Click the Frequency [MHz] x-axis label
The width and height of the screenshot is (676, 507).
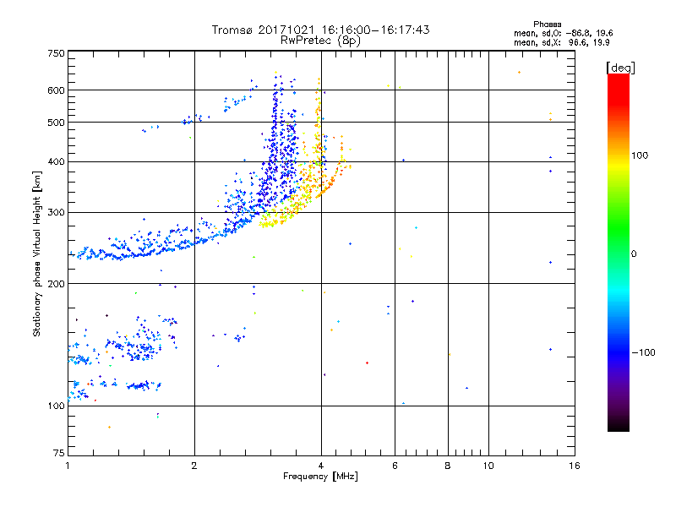[x=320, y=478]
